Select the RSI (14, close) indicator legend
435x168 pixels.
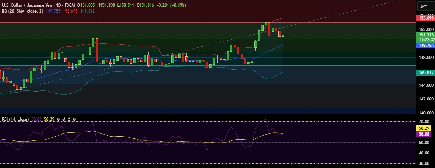pos(15,119)
